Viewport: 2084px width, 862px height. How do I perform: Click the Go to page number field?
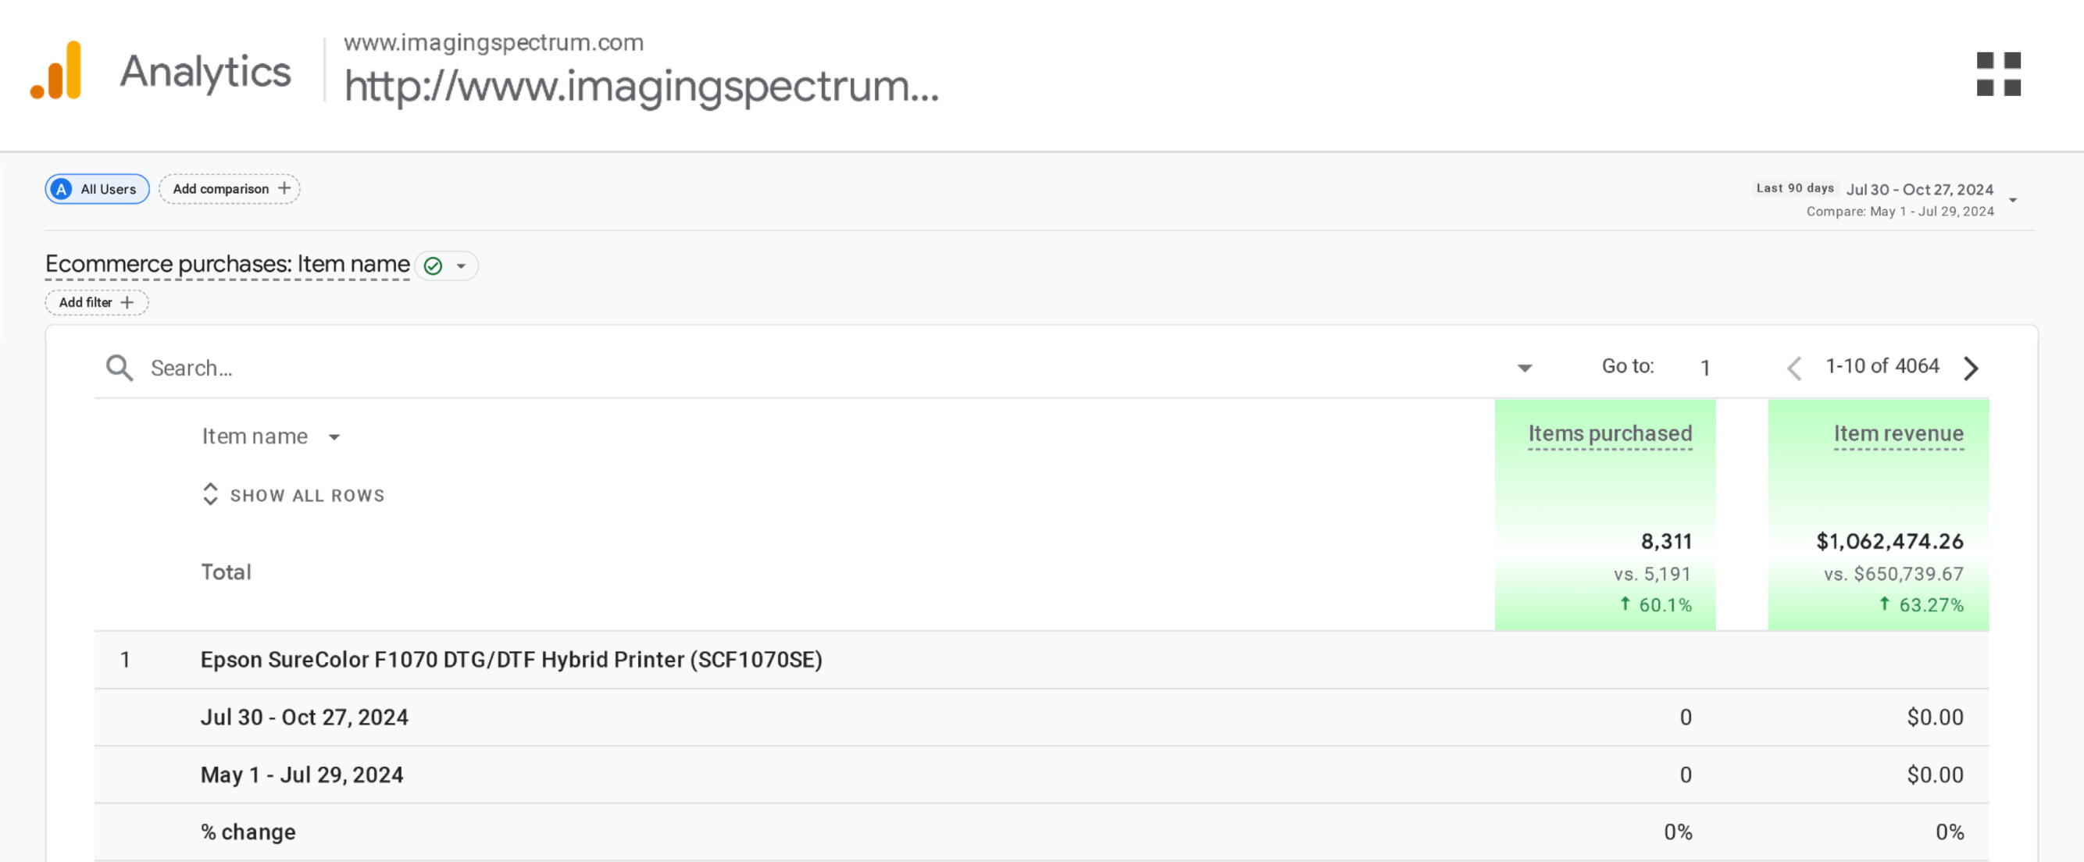coord(1704,367)
